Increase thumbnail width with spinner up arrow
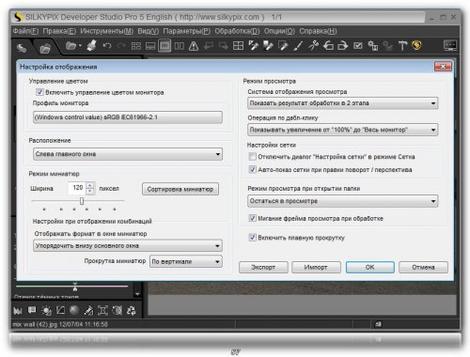 [90, 185]
